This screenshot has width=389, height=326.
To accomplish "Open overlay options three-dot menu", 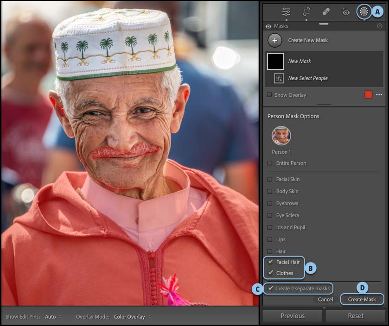I will [379, 95].
